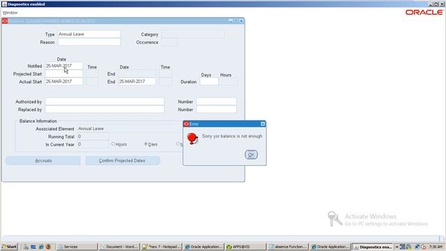Click the Projected Start date field
The width and height of the screenshot is (446, 251).
tap(64, 74)
